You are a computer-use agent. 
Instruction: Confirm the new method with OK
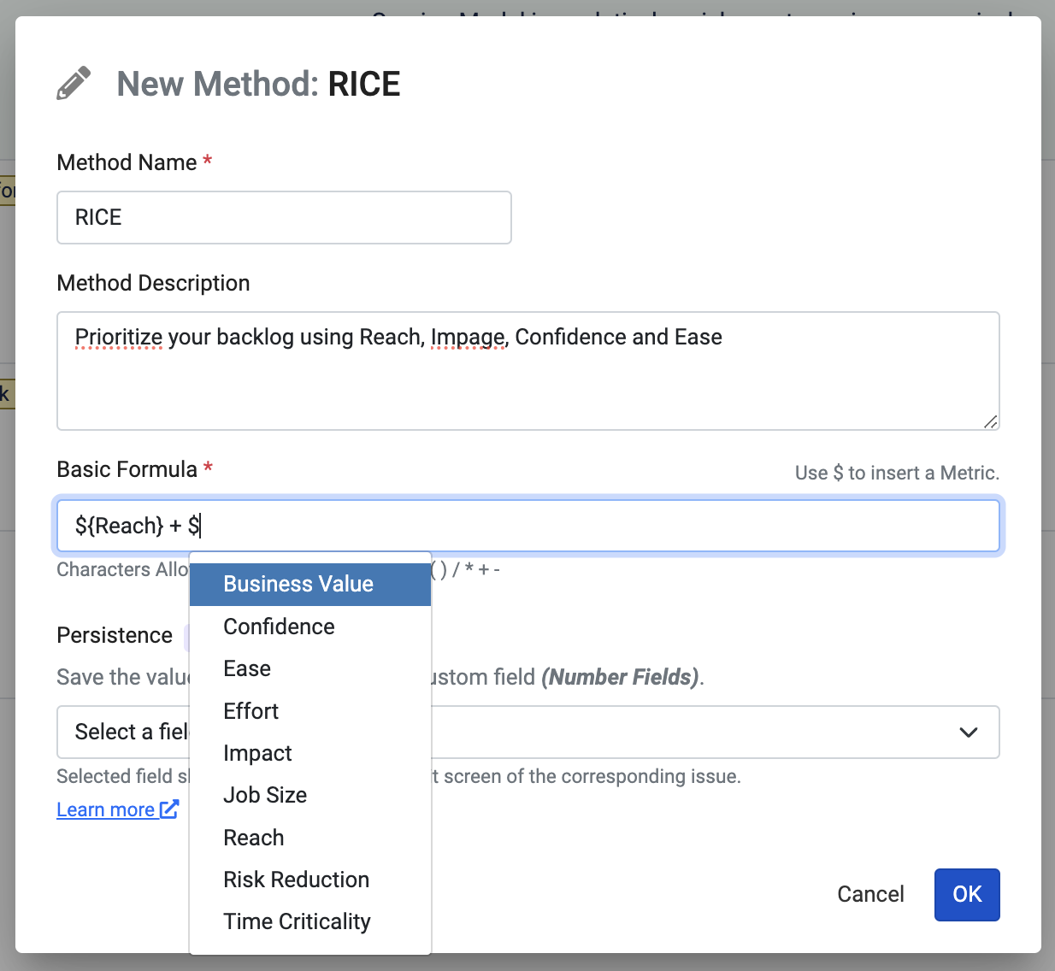coord(966,895)
